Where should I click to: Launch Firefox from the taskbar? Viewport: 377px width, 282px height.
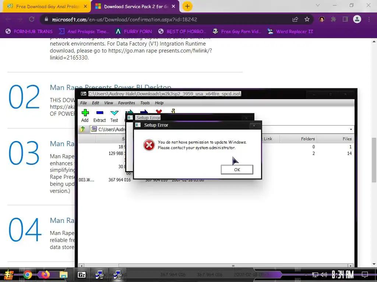point(45,275)
